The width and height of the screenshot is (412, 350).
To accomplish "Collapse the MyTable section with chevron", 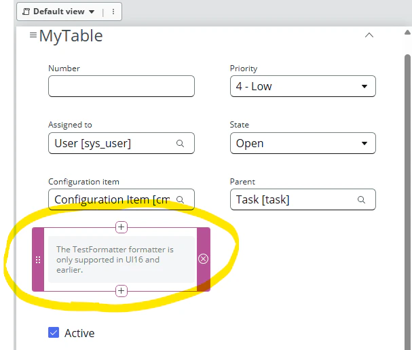I will pos(369,35).
